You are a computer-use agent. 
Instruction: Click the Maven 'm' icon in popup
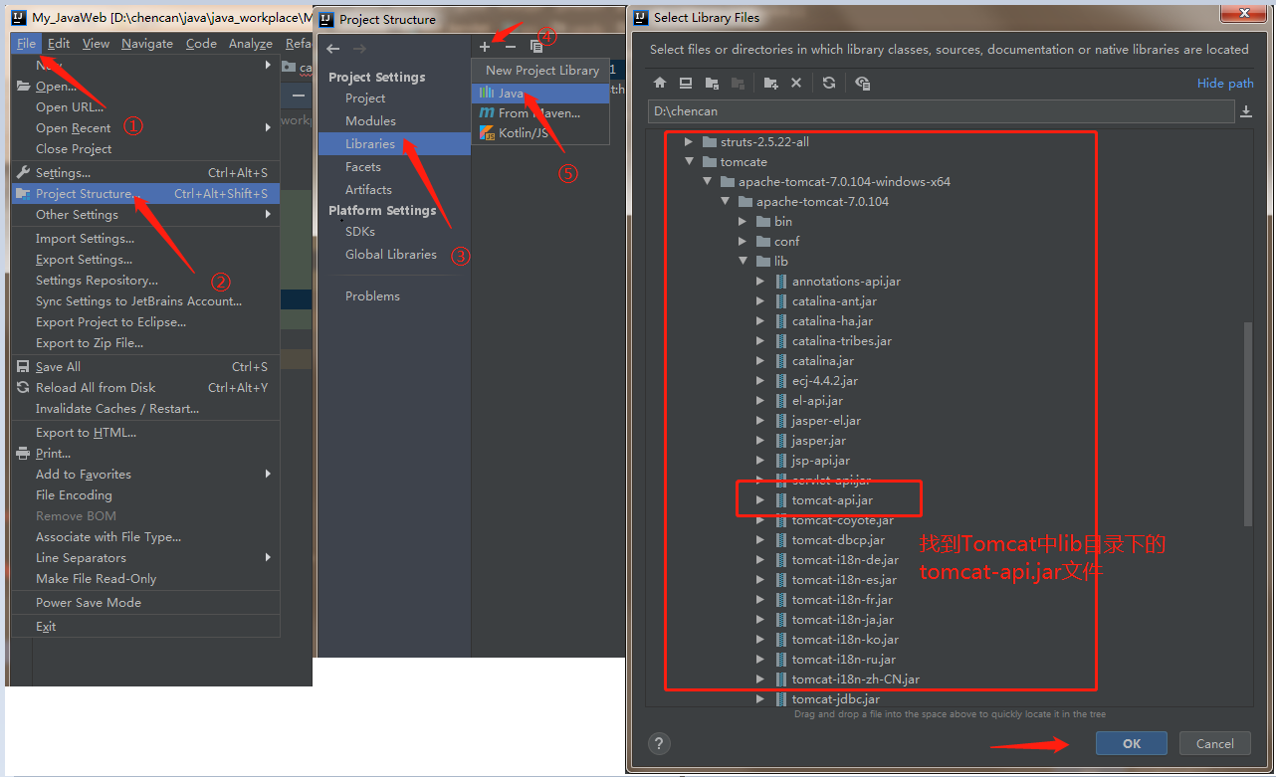(487, 112)
